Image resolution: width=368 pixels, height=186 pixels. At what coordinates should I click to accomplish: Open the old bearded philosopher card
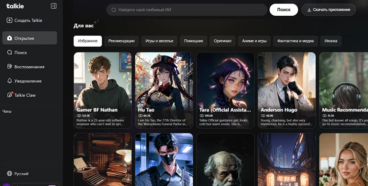tap(225, 159)
